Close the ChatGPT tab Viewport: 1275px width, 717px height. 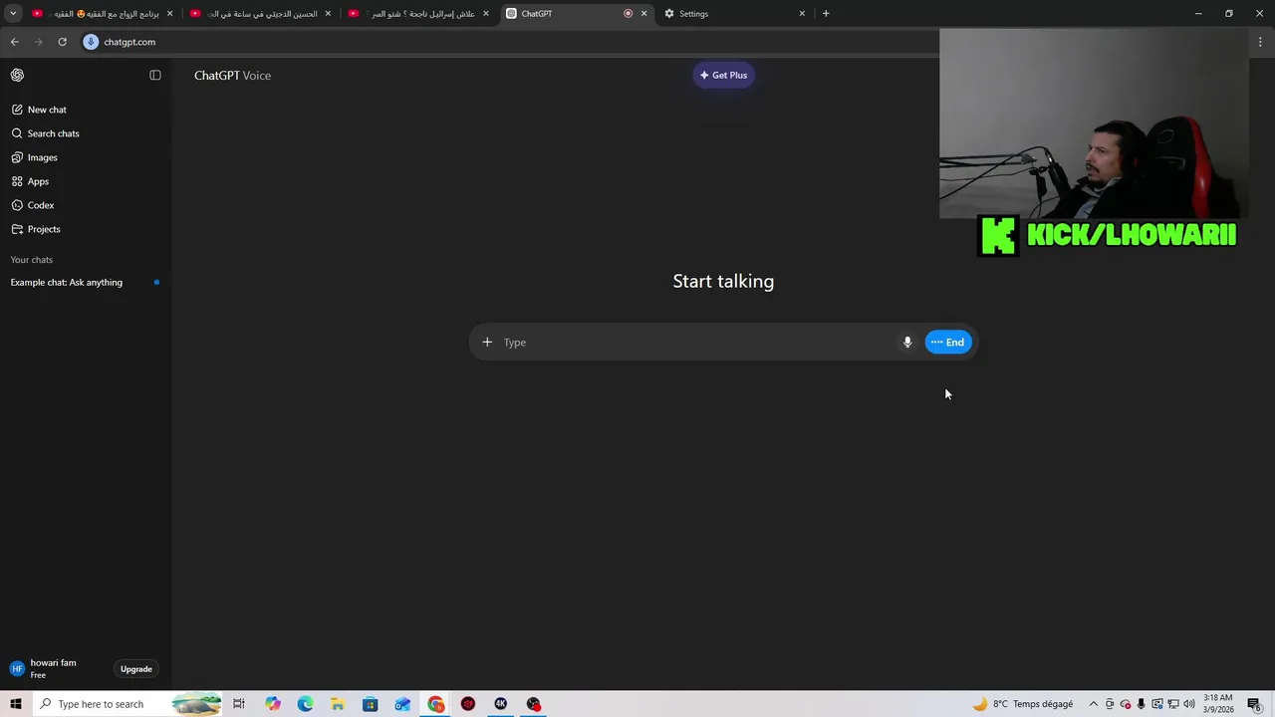point(643,14)
